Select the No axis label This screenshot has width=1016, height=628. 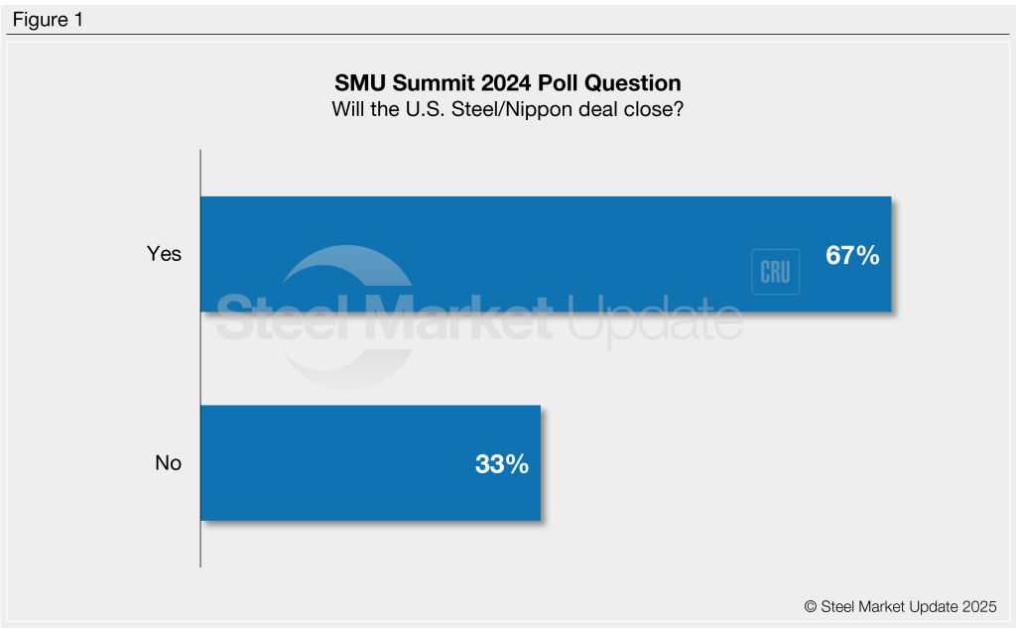pyautogui.click(x=168, y=462)
